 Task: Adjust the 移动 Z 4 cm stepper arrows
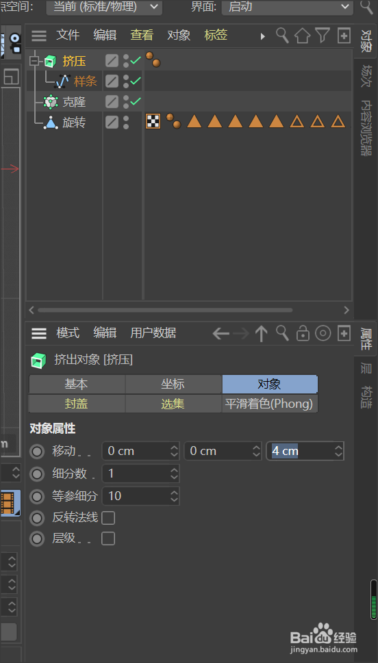tap(338, 451)
